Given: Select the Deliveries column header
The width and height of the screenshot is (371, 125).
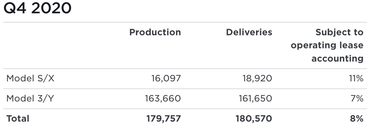Looking at the screenshot, I should click(249, 32).
